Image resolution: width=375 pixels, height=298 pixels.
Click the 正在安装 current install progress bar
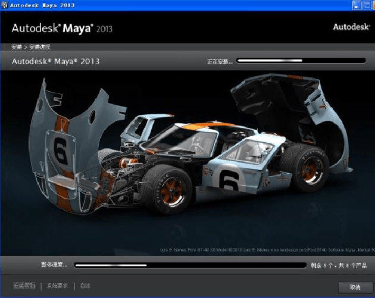click(x=301, y=61)
